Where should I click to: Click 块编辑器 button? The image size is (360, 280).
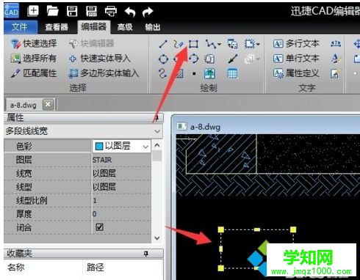pos(92,44)
